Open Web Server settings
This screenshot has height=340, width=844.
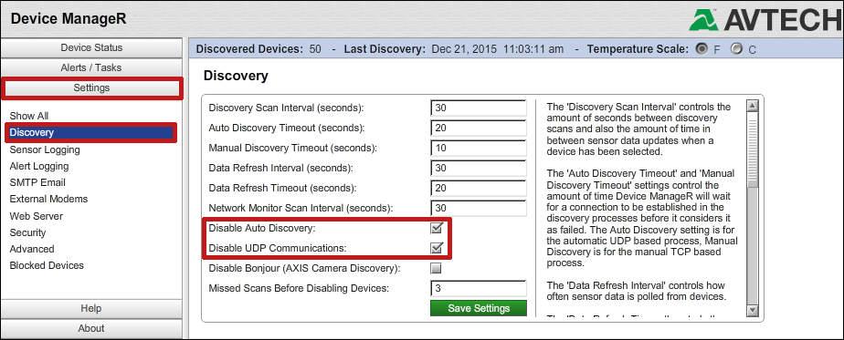36,216
